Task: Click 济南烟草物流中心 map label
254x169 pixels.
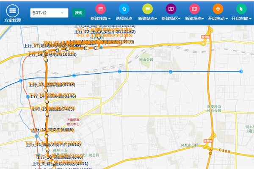Action: pos(73,122)
